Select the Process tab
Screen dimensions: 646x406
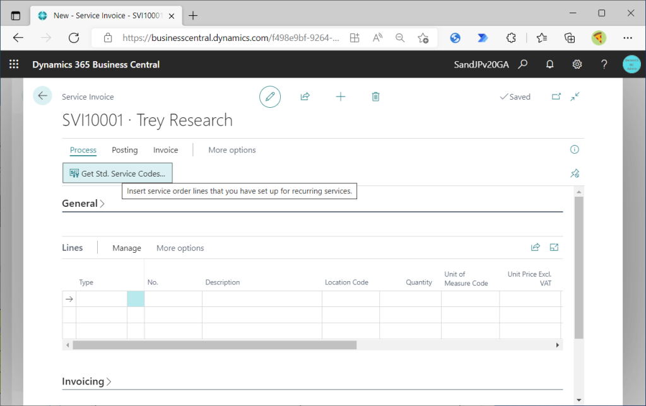(83, 150)
